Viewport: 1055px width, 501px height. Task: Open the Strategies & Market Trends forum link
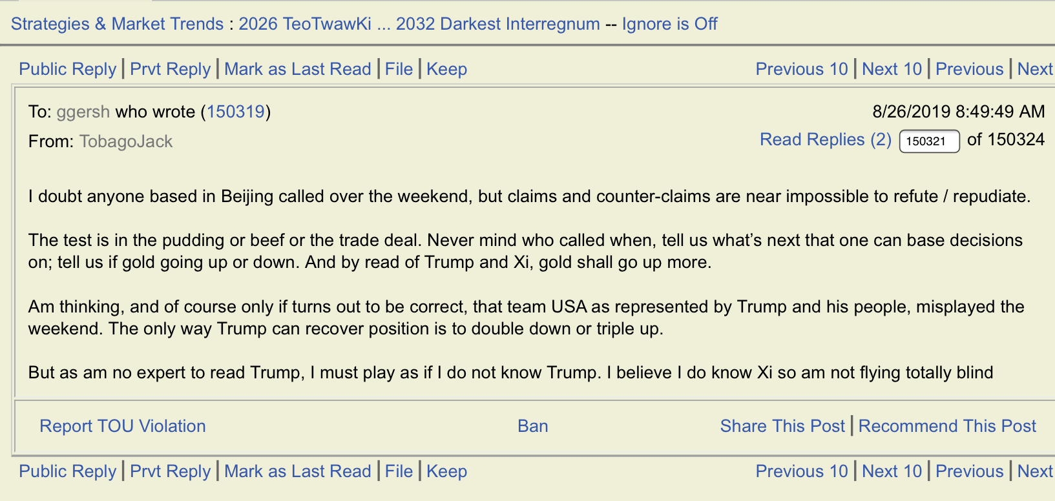click(117, 24)
